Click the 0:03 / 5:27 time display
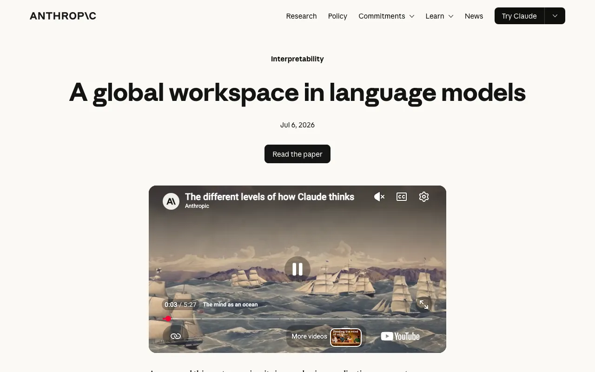The height and width of the screenshot is (372, 595). click(x=180, y=305)
